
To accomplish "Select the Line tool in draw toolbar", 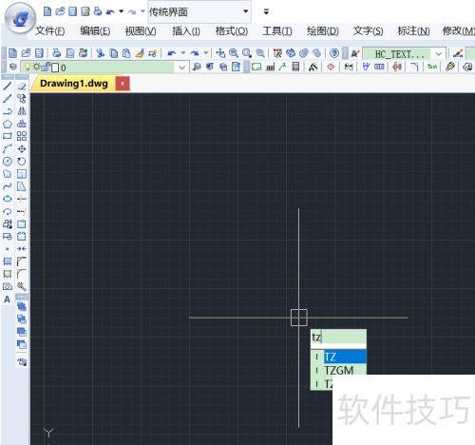I will tap(8, 86).
